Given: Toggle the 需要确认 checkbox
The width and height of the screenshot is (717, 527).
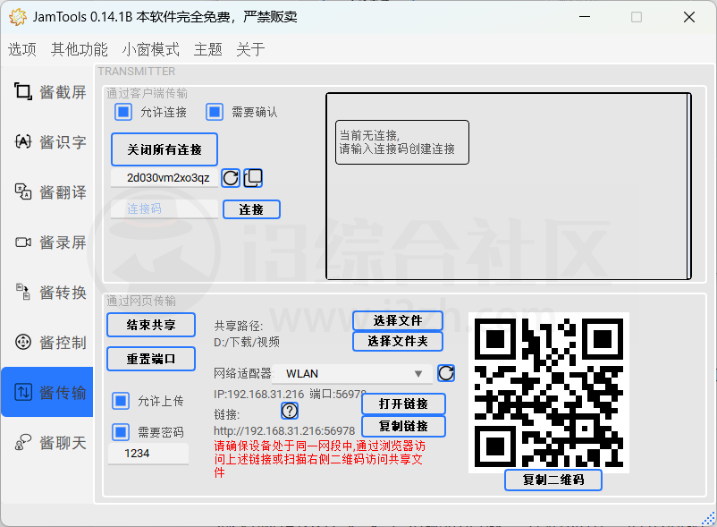Looking at the screenshot, I should click(x=215, y=112).
